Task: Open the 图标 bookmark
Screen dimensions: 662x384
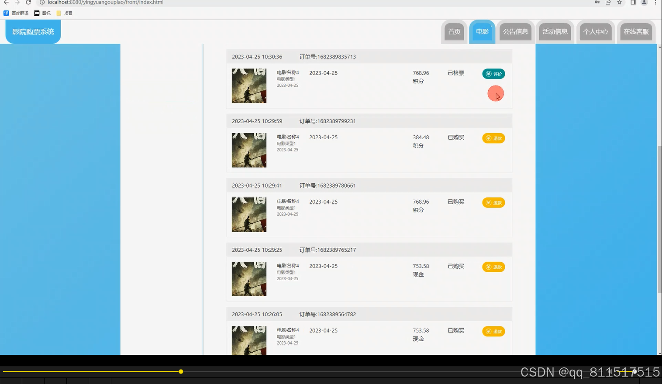Action: point(42,13)
